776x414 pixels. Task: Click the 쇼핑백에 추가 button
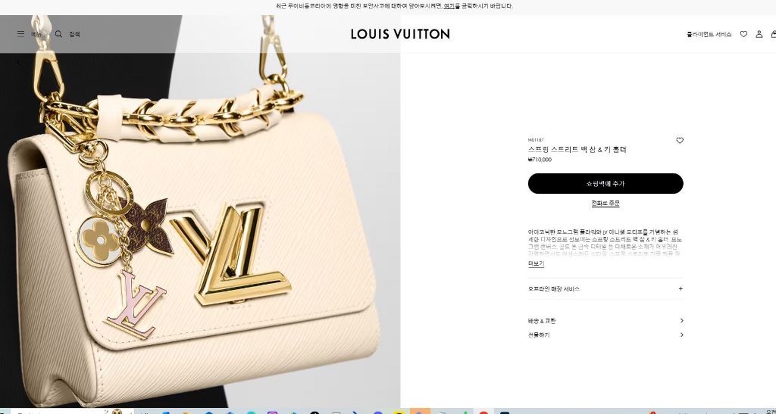605,183
